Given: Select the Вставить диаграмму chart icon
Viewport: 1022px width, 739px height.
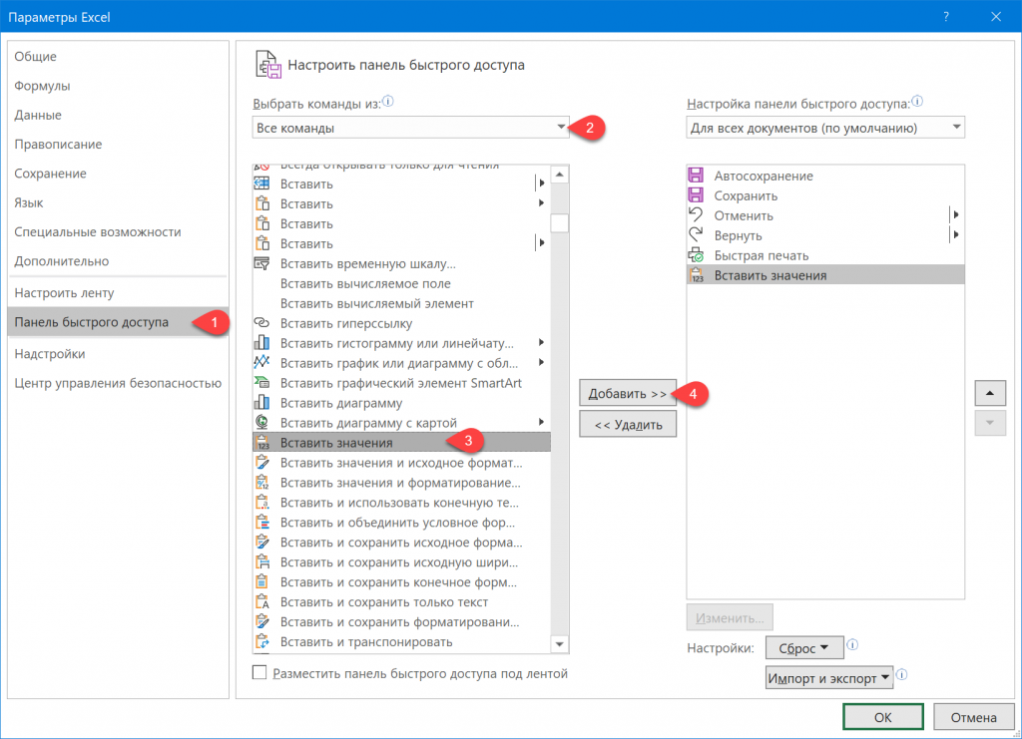Looking at the screenshot, I should click(262, 403).
